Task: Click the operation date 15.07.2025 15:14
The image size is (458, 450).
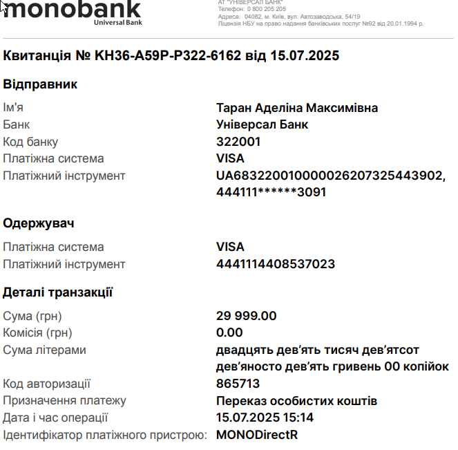Action: tap(265, 418)
